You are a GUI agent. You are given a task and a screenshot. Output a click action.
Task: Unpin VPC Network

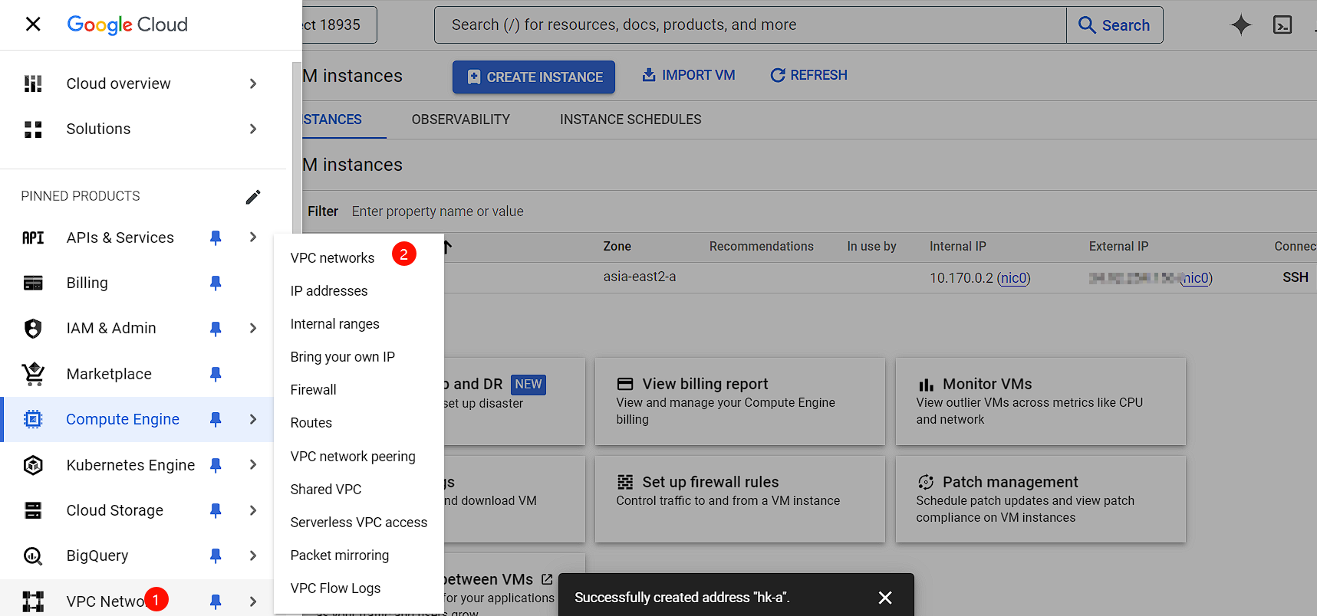pos(216,601)
